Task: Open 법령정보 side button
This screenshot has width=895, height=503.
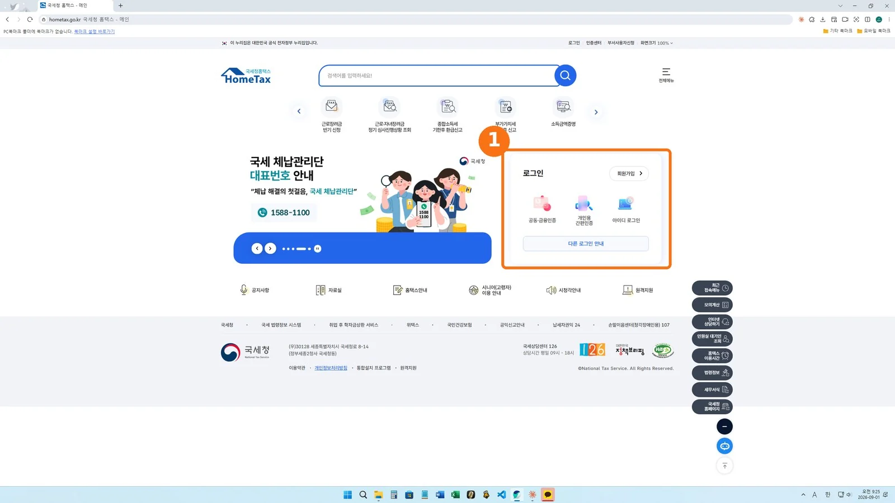Action: [712, 372]
